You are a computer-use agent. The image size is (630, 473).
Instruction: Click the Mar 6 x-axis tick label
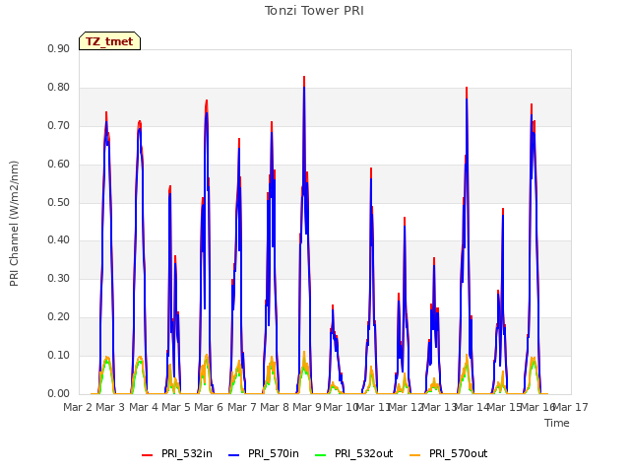(209, 407)
